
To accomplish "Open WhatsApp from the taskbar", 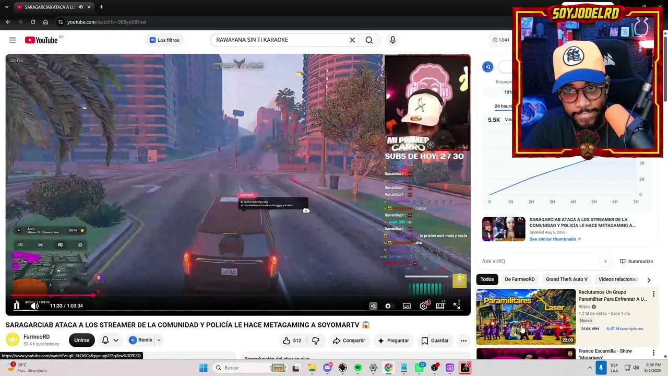I will click(x=419, y=368).
